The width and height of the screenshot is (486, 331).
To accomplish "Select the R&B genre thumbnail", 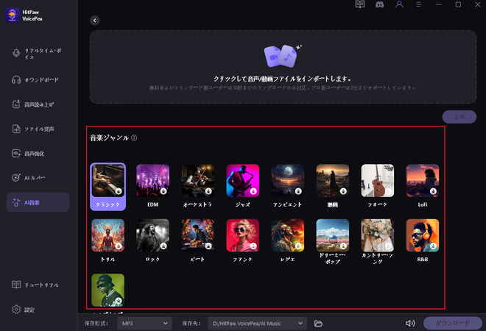I will click(423, 235).
